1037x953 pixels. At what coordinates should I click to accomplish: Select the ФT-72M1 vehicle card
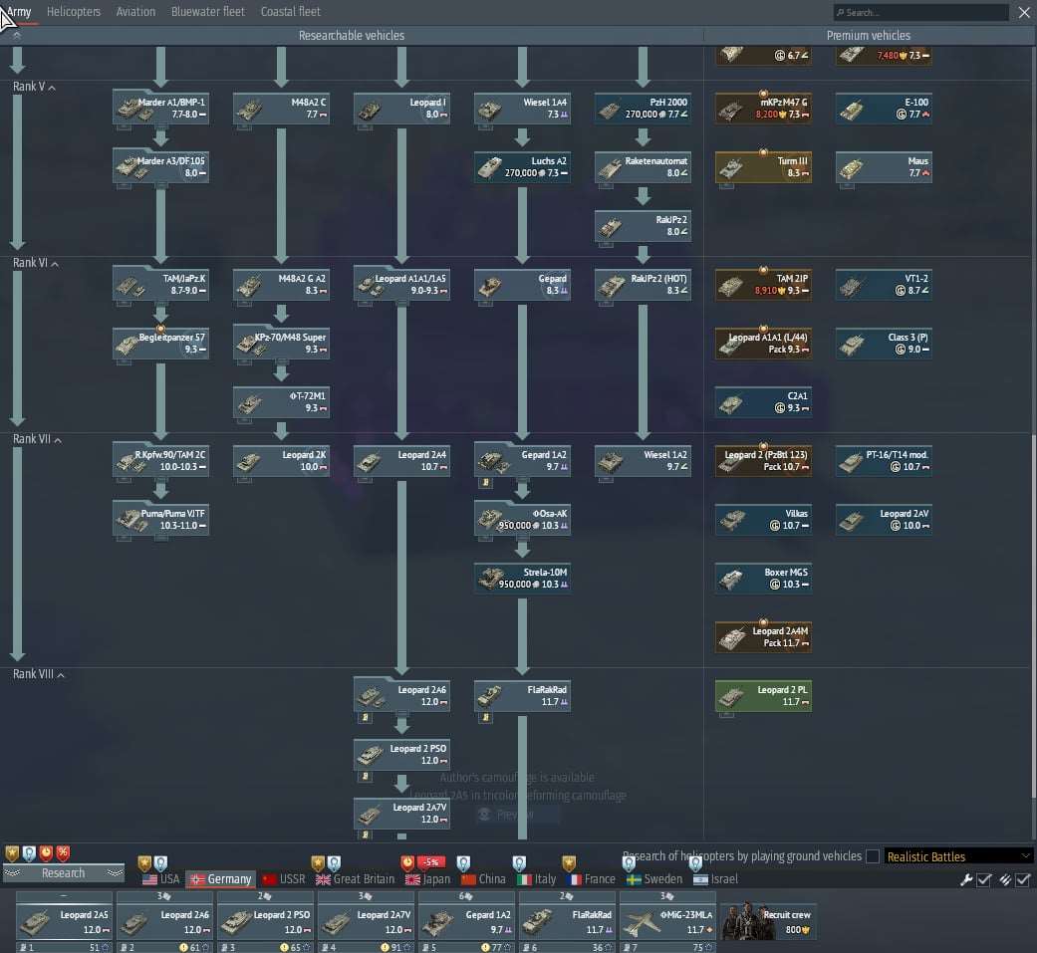pos(282,402)
